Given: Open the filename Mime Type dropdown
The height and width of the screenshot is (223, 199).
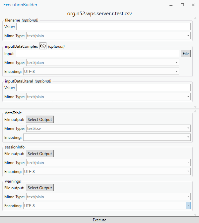Looking at the screenshot, I should point(108,35).
